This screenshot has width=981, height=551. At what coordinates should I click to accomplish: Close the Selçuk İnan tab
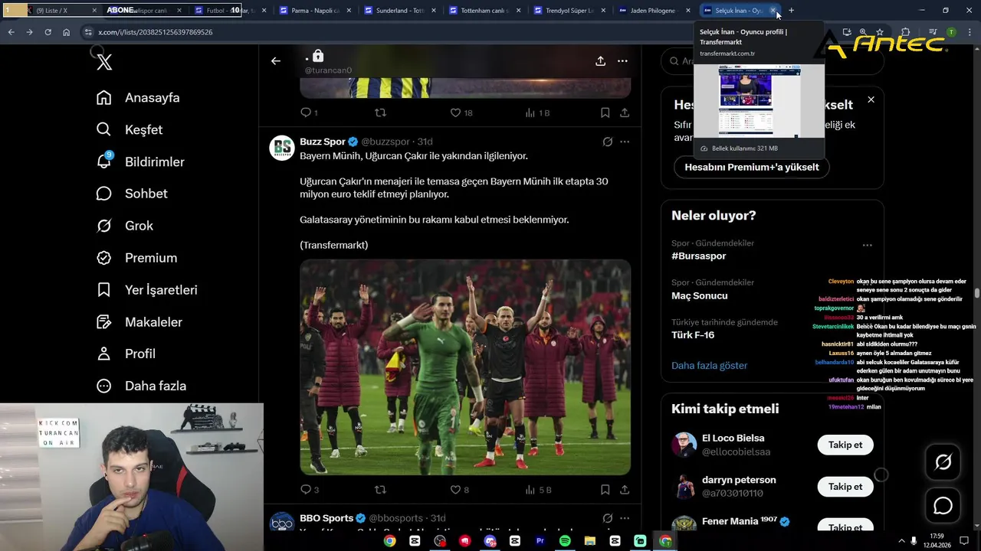(773, 11)
